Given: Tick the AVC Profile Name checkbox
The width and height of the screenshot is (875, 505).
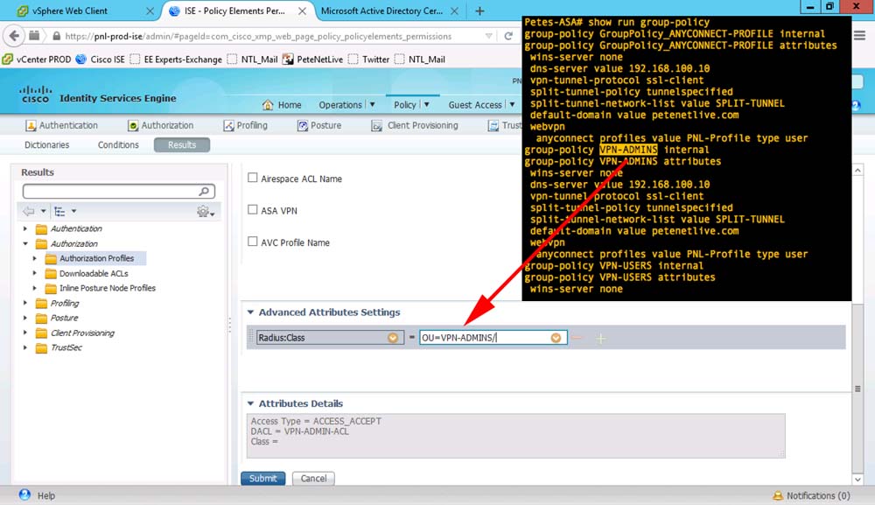Looking at the screenshot, I should coord(253,241).
